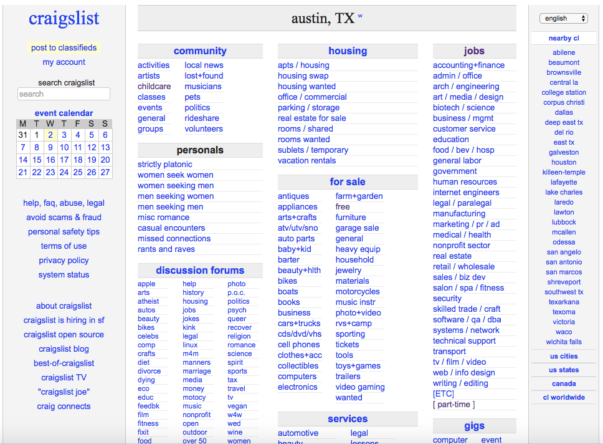Image resolution: width=603 pixels, height=444 pixels.
Task: Open the housing section header
Action: pyautogui.click(x=348, y=51)
